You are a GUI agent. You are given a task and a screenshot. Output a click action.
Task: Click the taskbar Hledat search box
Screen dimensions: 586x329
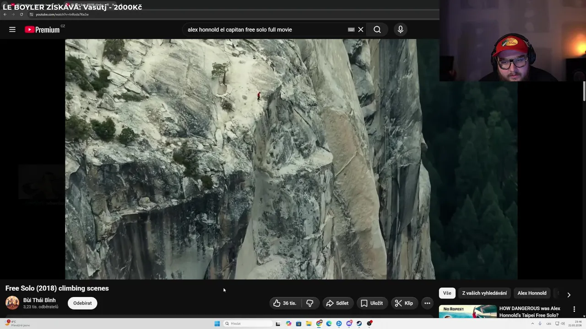tap(248, 324)
